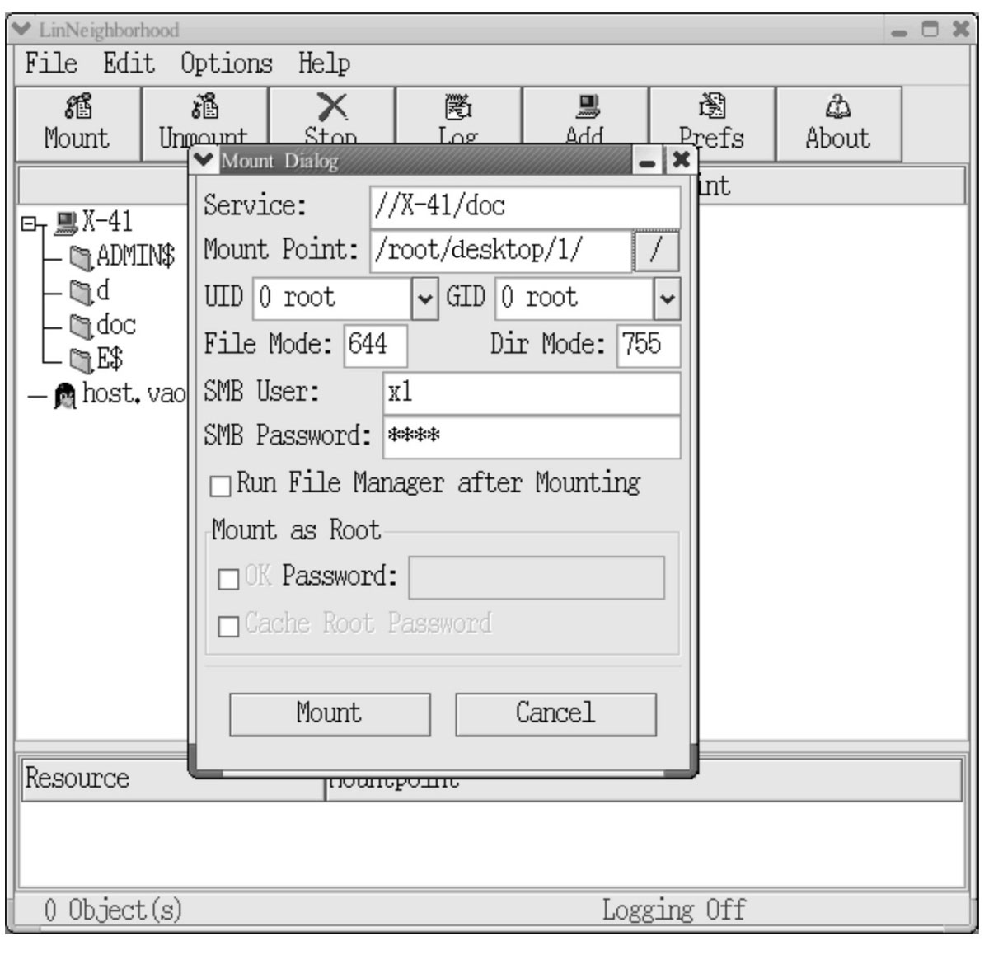Open the Log toolbar icon
Screen dimensions: 989x955
point(458,106)
